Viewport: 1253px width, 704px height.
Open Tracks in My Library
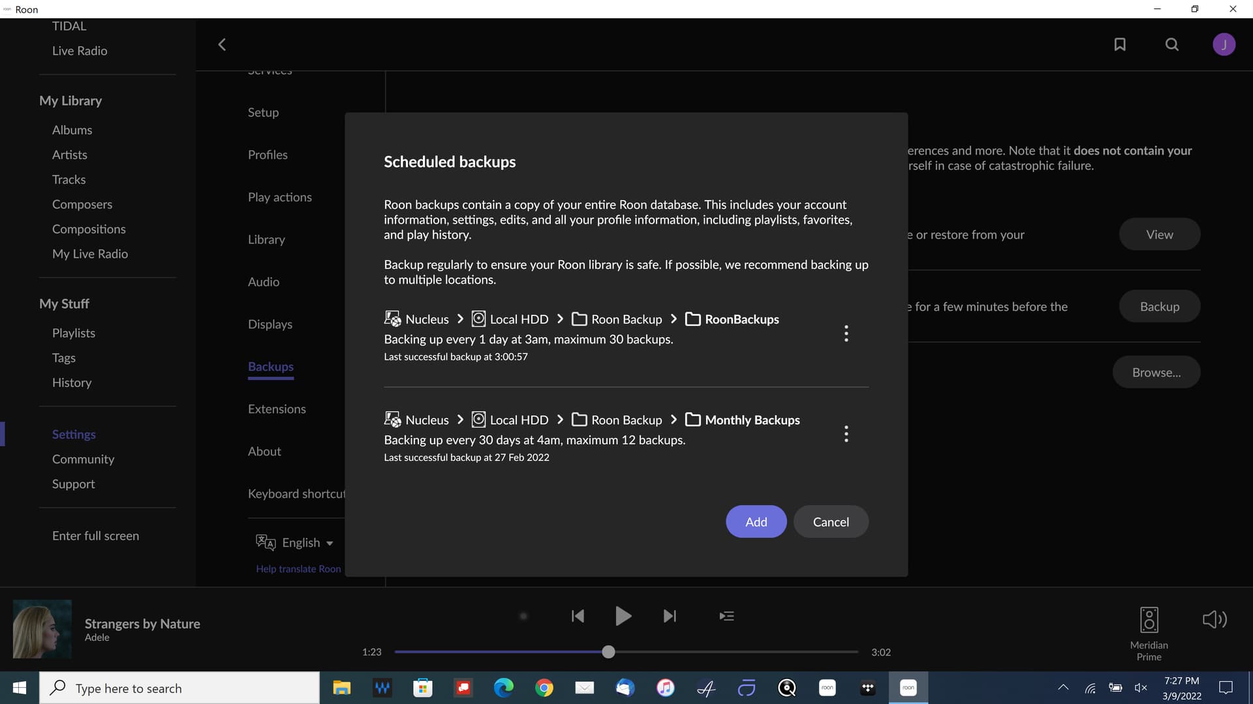click(x=69, y=179)
